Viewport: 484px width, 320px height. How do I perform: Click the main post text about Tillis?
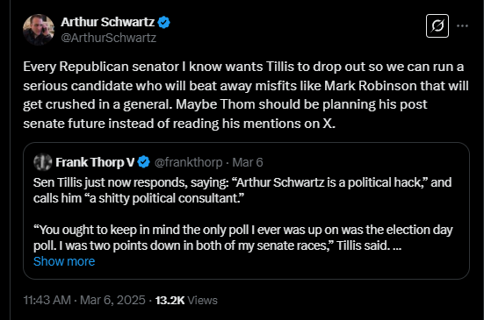tap(246, 96)
